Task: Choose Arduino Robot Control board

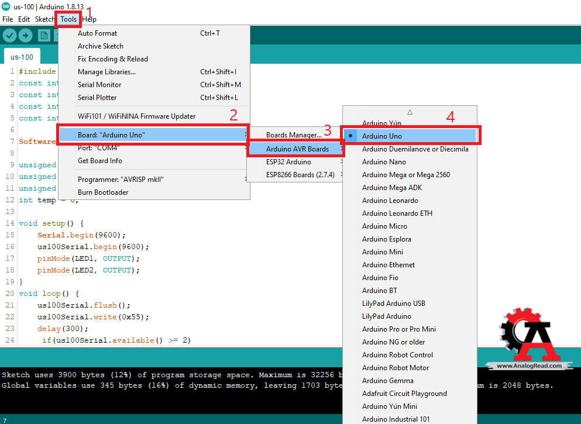Action: tap(410, 355)
